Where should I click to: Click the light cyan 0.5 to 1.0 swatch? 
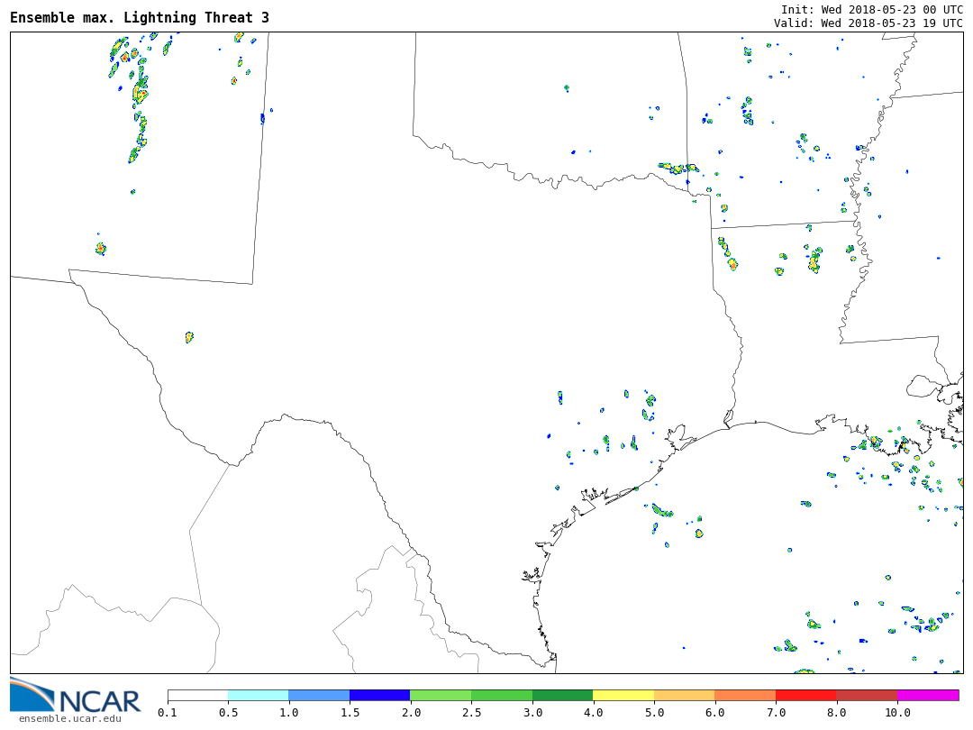pos(258,696)
